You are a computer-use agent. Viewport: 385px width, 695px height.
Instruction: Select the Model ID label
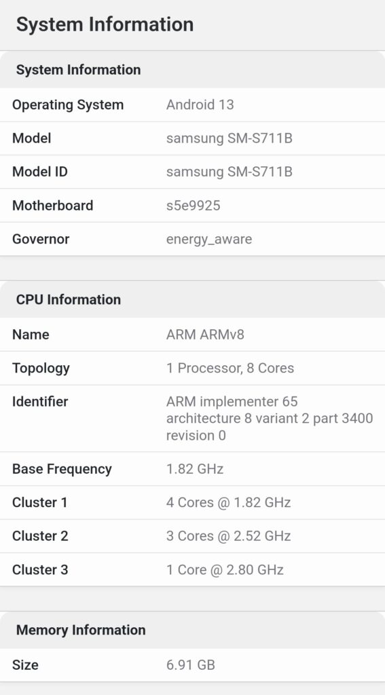40,172
